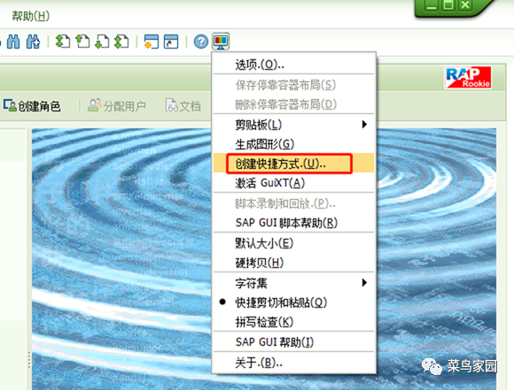Open SAP GUI 脚本帮助(R)
Viewport: 514px width, 390px height.
293,223
